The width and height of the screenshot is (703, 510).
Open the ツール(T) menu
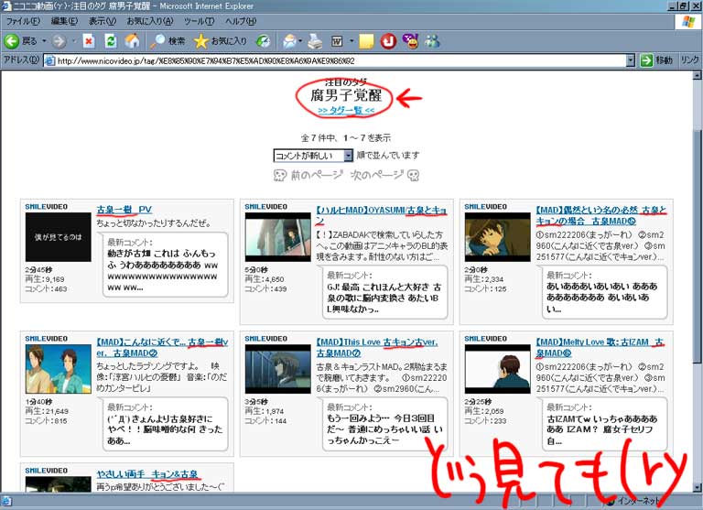pyautogui.click(x=199, y=21)
